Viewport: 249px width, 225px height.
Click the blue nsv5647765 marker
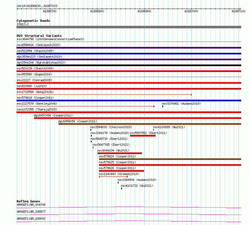(93, 147)
